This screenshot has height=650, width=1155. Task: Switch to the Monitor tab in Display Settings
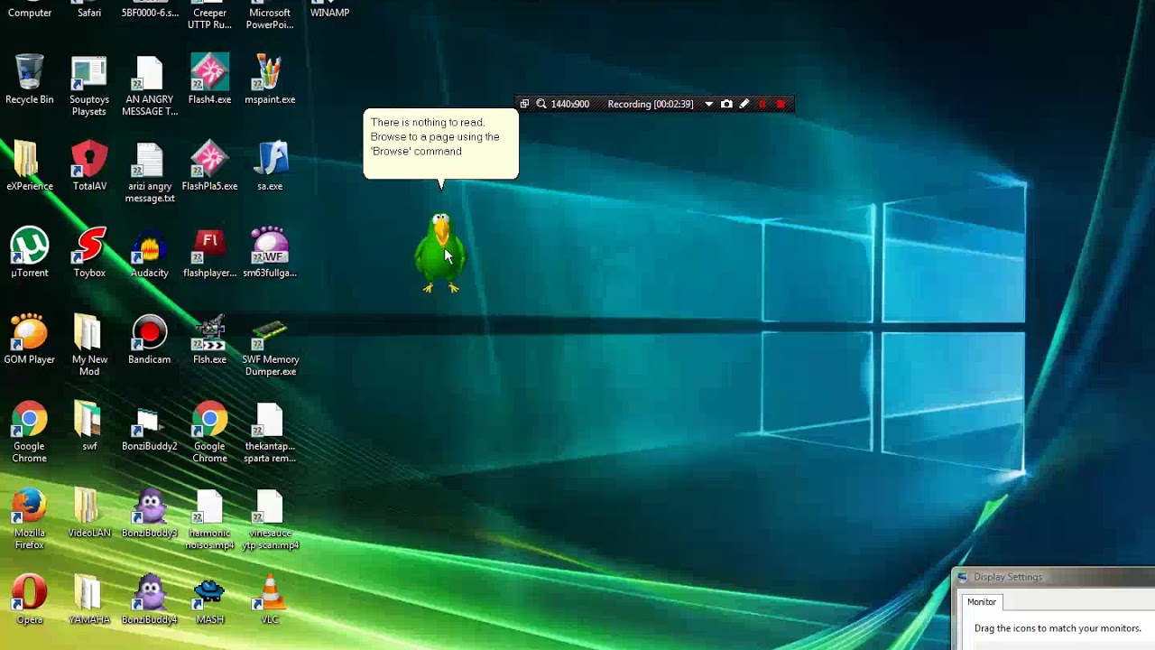pyautogui.click(x=982, y=602)
